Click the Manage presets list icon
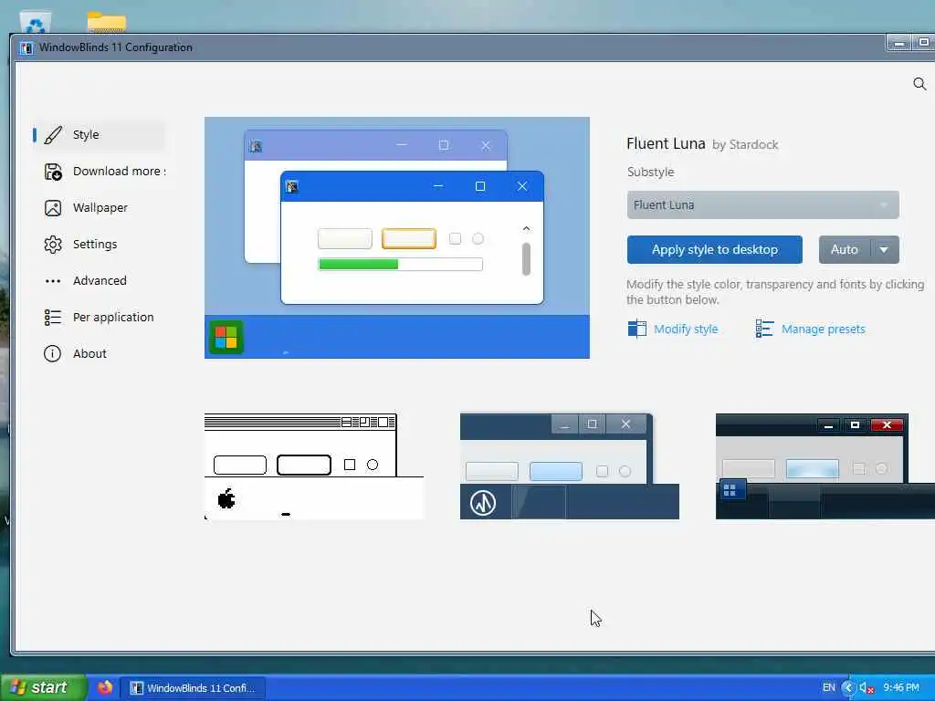The image size is (935, 701). pos(764,329)
